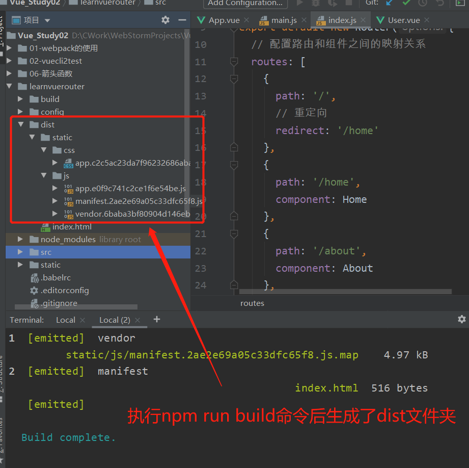Close the User.vue editor tab
The width and height of the screenshot is (469, 468).
tap(427, 20)
